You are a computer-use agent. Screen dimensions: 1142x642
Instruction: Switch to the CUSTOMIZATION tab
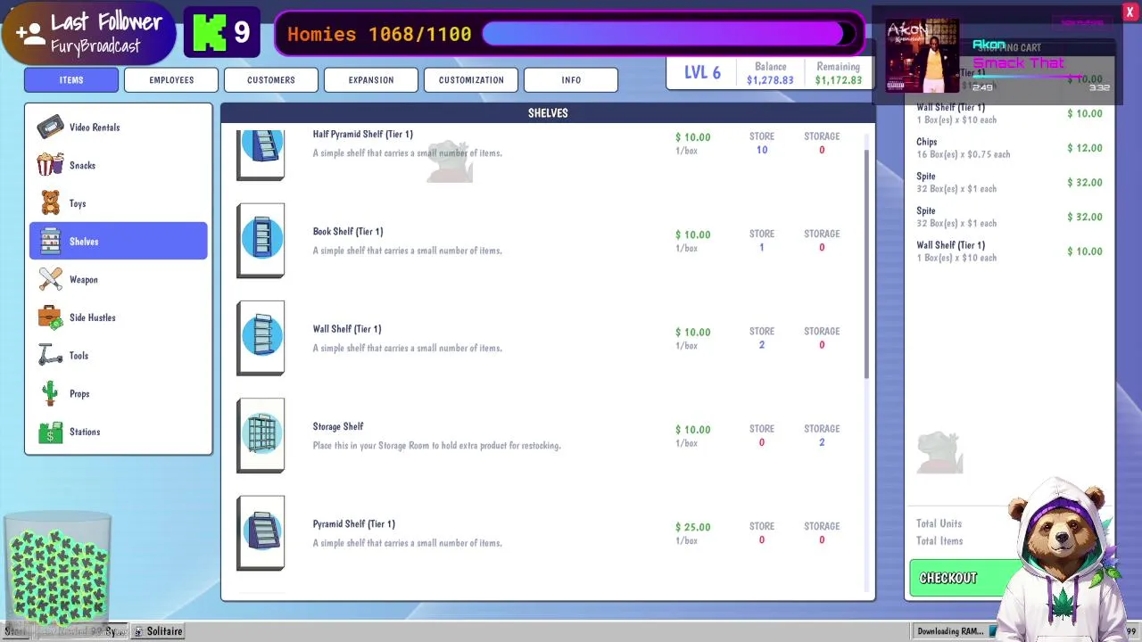[471, 80]
